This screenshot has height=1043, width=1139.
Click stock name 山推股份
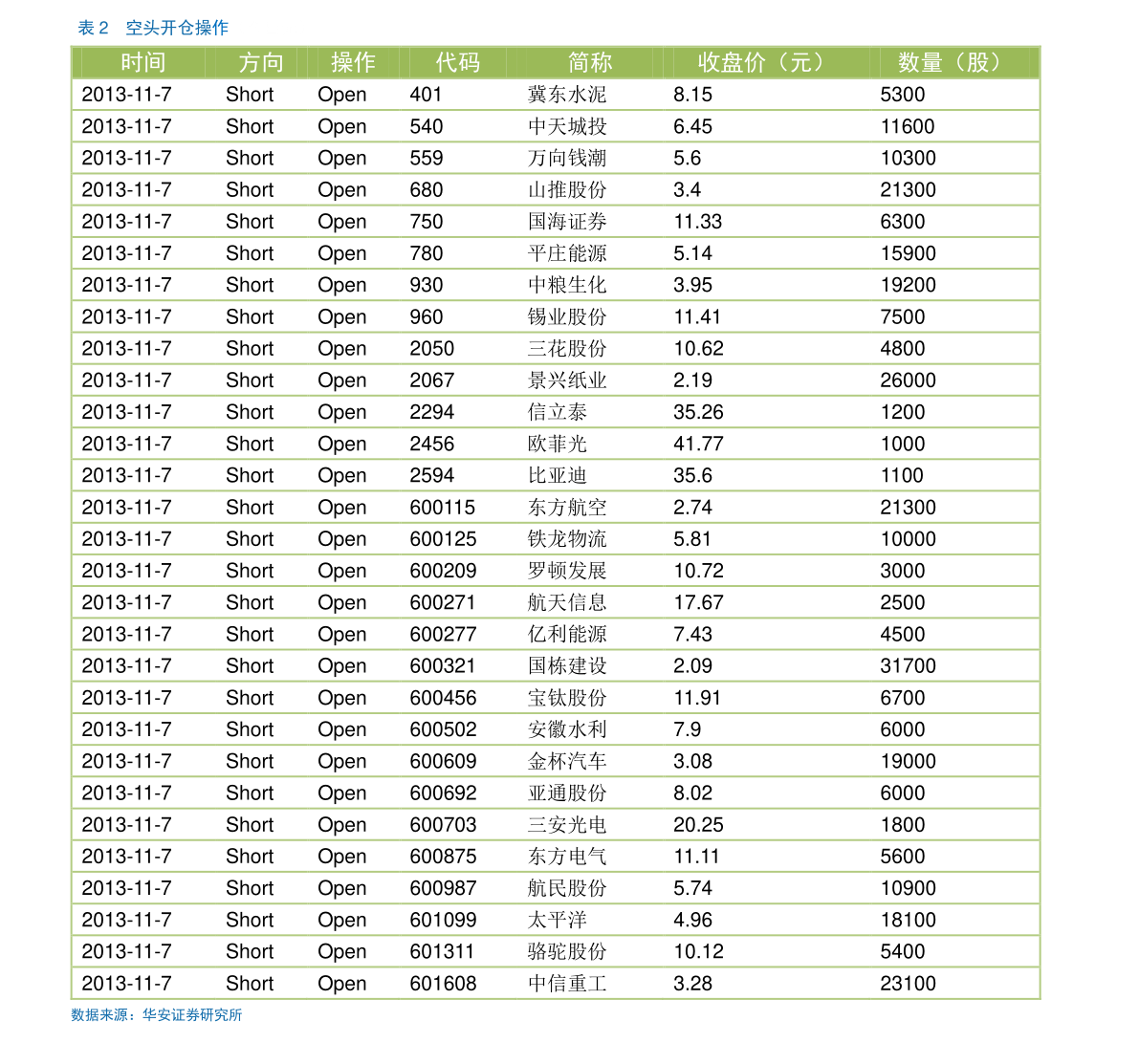coord(566,189)
